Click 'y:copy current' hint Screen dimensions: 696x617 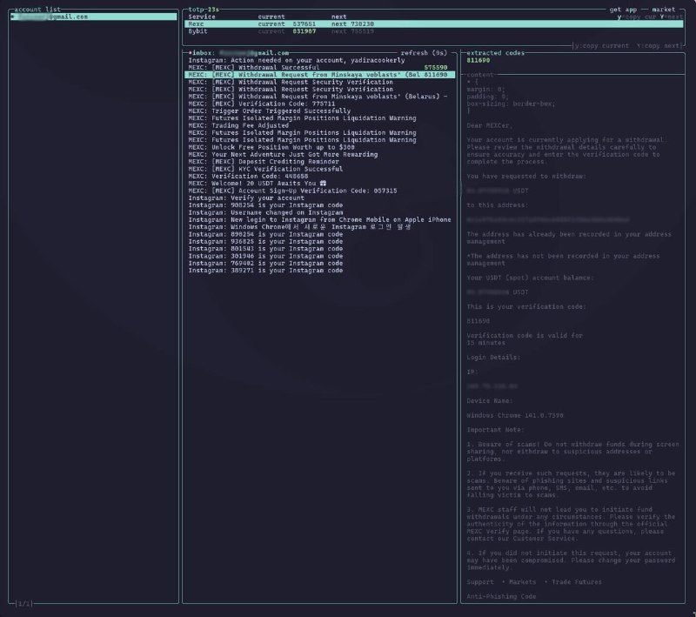click(x=601, y=46)
